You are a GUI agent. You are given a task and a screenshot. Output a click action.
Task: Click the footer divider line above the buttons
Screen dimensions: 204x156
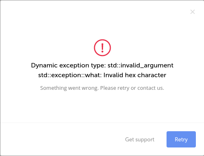point(102,123)
